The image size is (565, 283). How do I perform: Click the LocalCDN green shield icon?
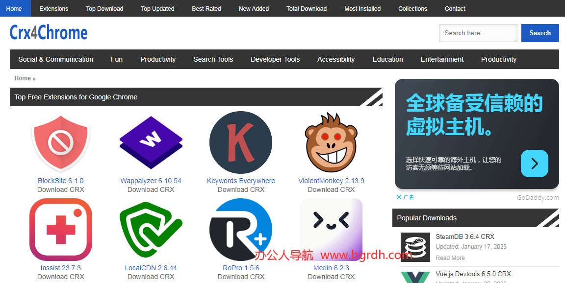coord(151,230)
